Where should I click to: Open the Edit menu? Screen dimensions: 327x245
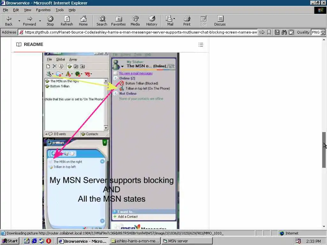(16, 10)
